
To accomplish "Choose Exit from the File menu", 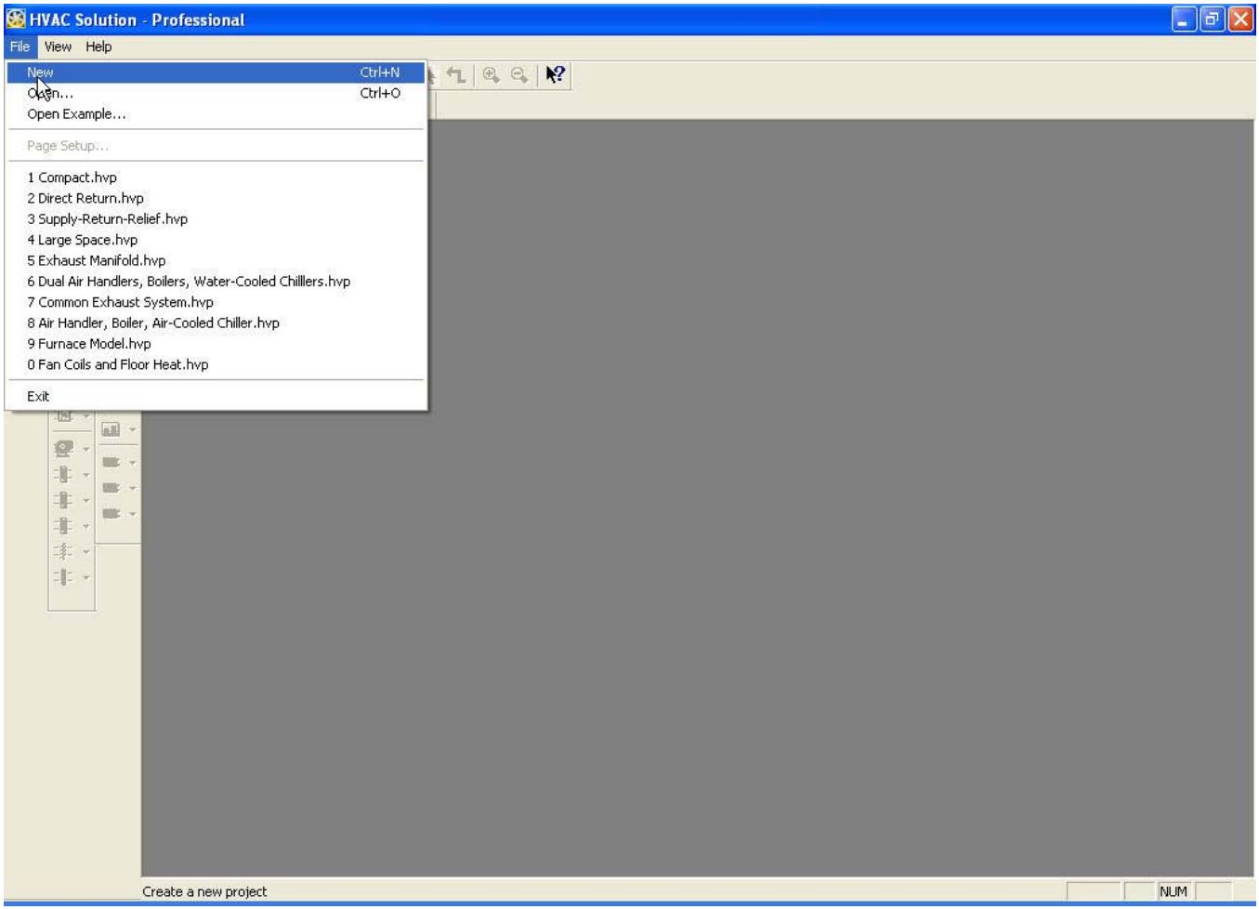I will pos(38,396).
